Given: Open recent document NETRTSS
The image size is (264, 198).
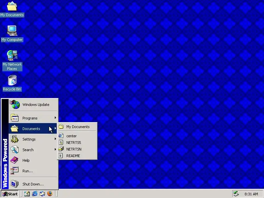Looking at the screenshot, I should tap(77, 143).
